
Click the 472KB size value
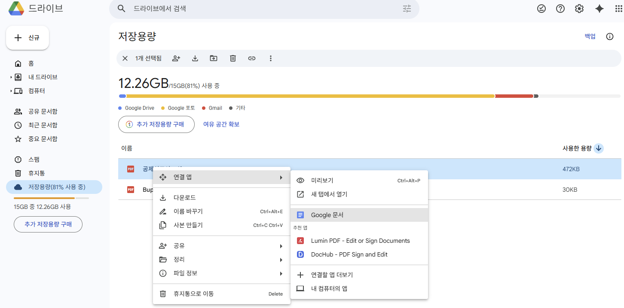tap(571, 169)
